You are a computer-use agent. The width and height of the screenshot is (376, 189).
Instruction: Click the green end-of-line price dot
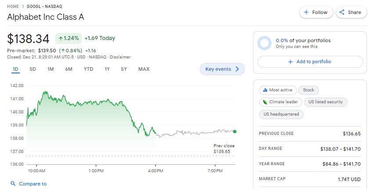tap(235, 131)
